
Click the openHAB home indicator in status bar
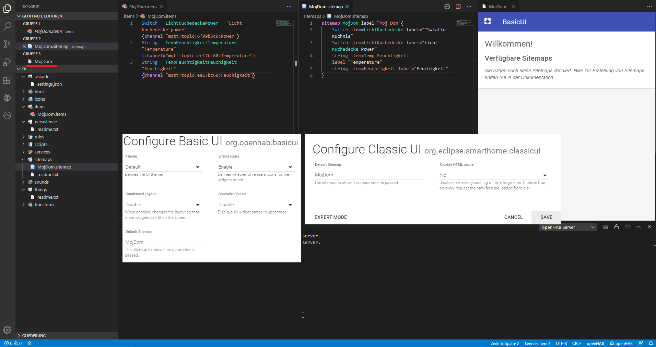tap(621, 343)
